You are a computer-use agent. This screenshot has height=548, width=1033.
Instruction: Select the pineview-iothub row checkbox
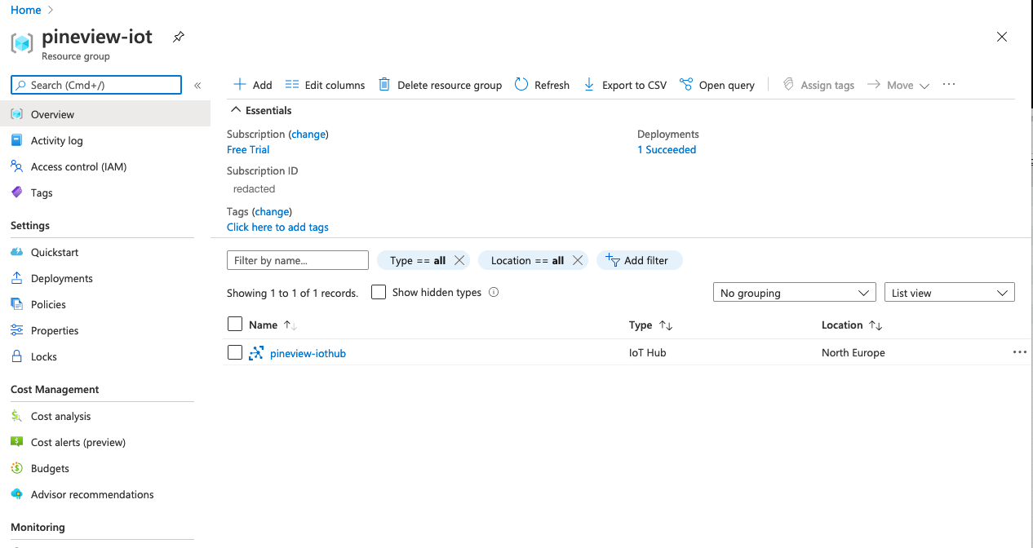[235, 352]
